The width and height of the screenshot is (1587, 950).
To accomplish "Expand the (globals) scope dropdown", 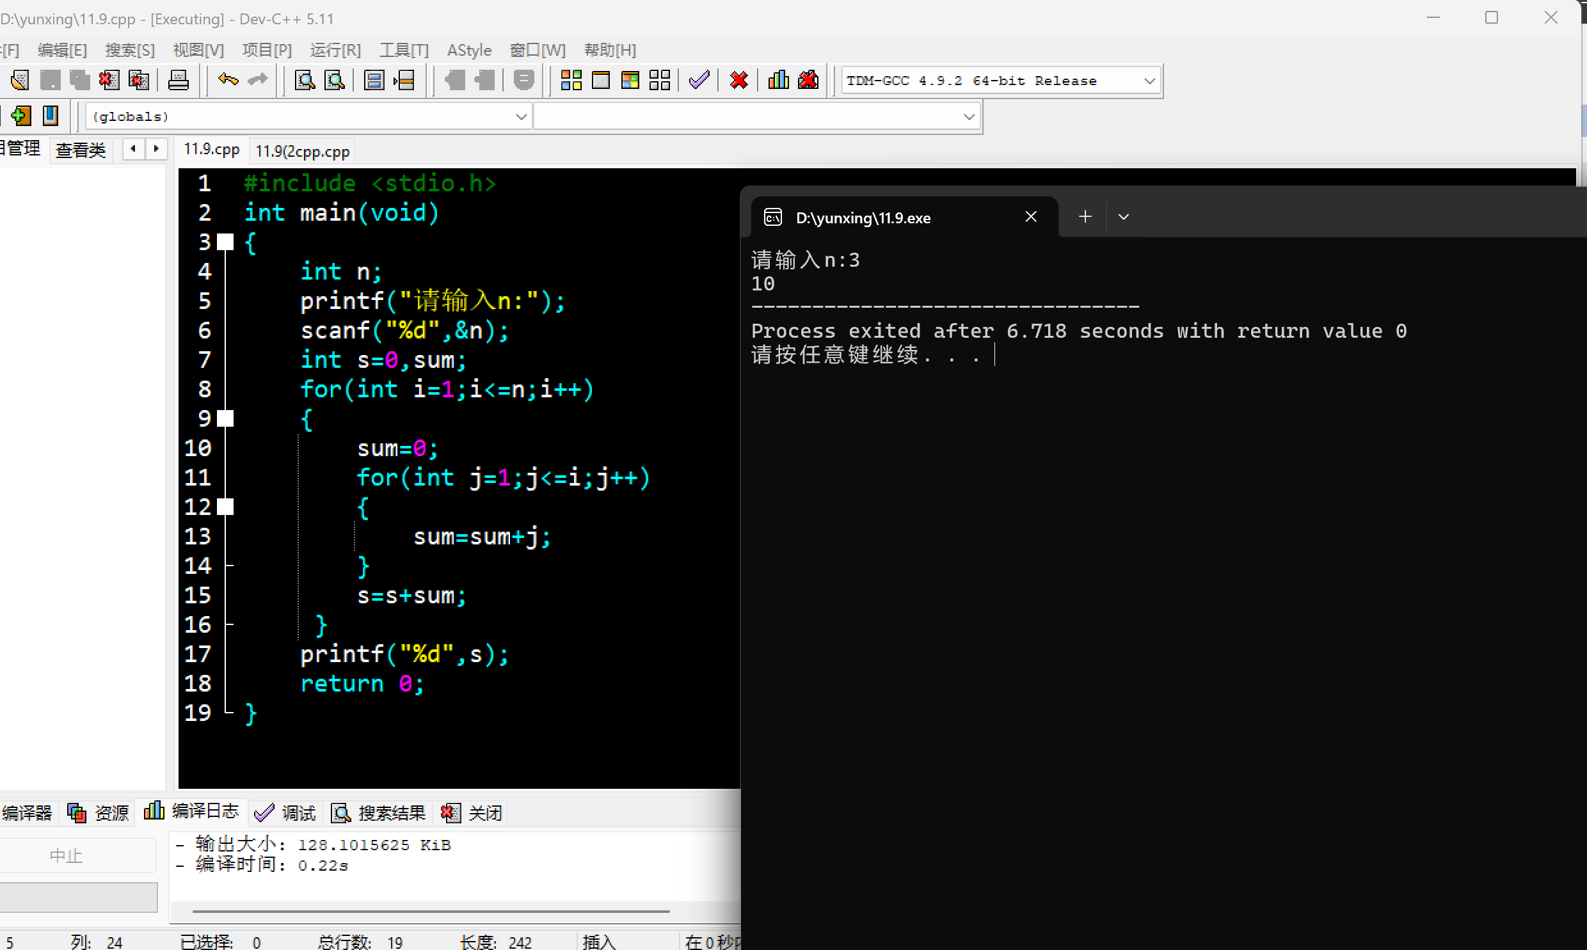I will (520, 116).
